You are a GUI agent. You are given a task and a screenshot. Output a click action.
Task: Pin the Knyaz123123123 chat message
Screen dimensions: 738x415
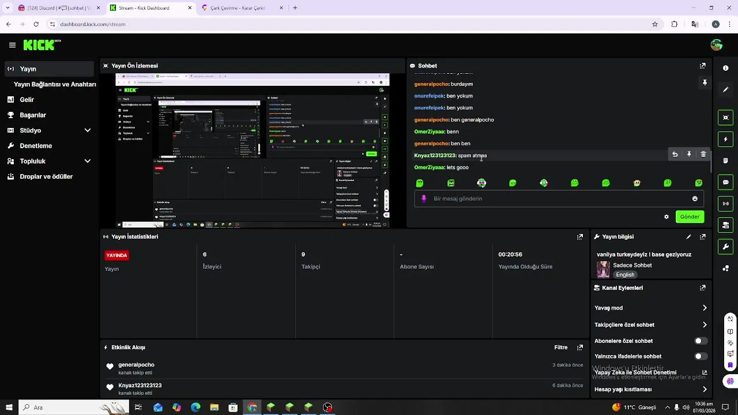pos(689,154)
